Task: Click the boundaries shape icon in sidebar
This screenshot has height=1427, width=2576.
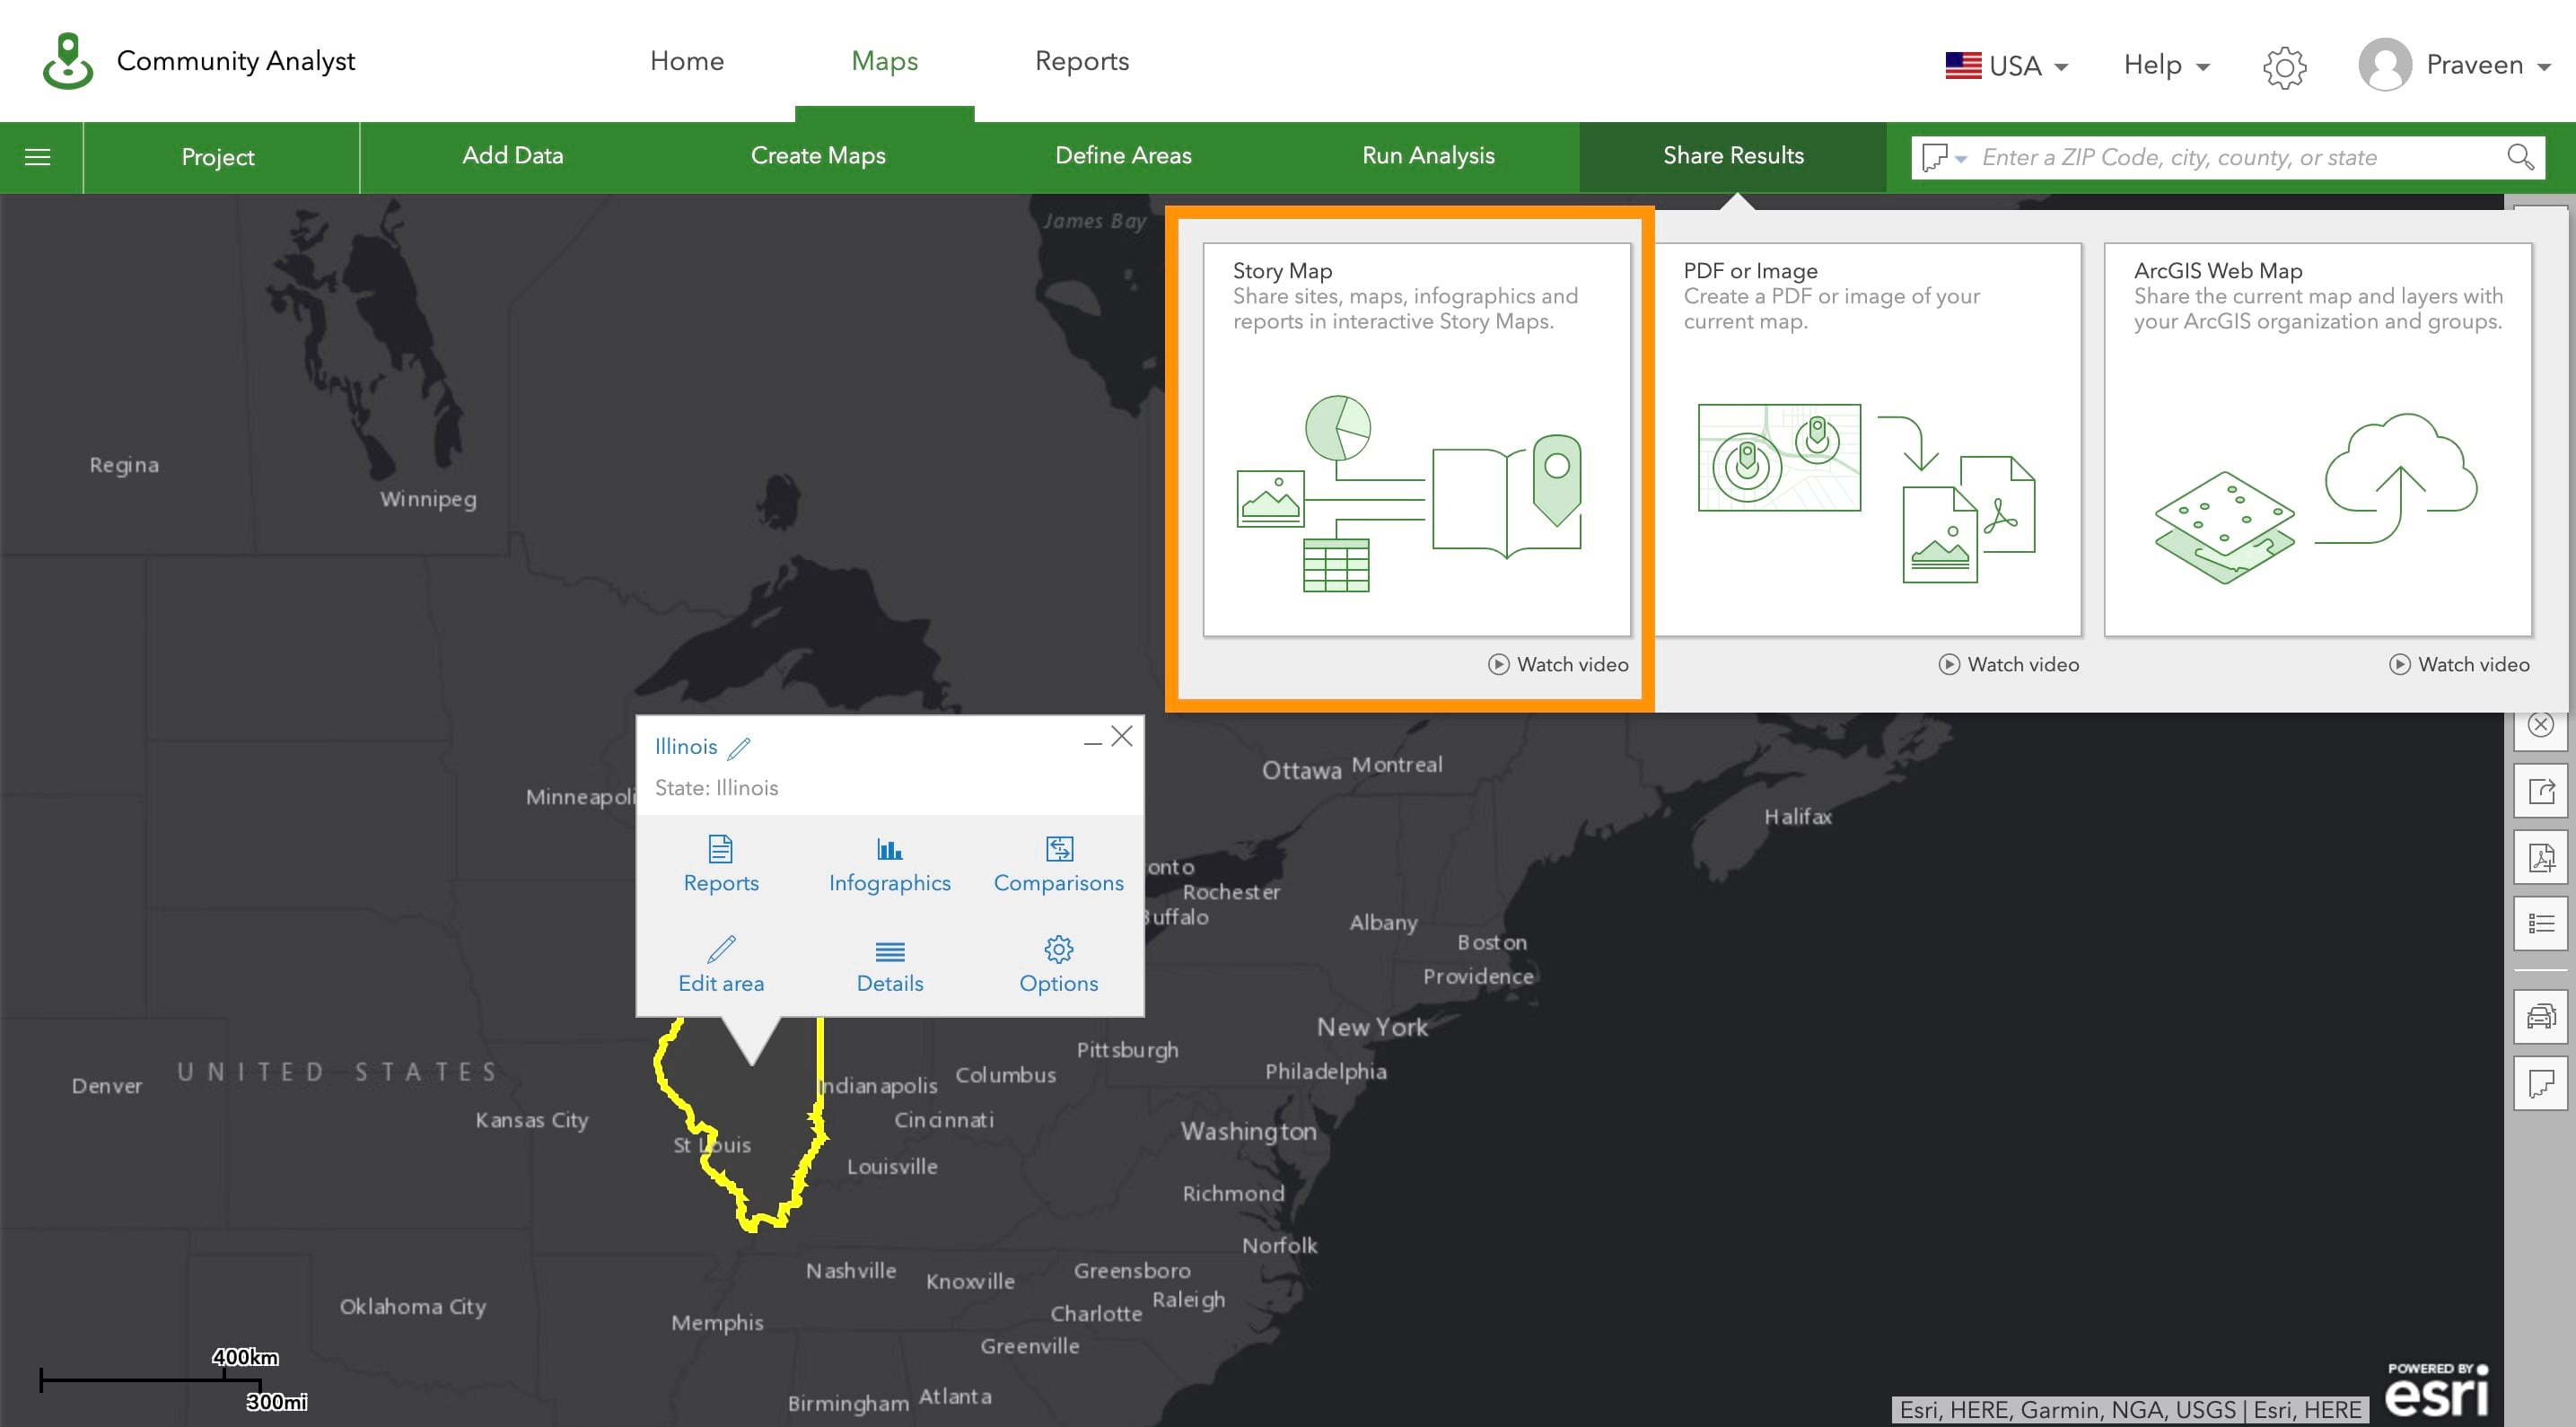Action: coord(2541,1084)
